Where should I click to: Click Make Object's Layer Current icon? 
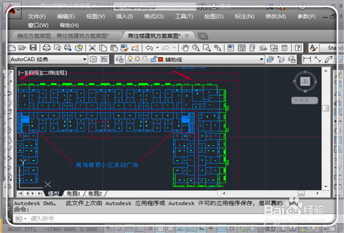(x=270, y=59)
